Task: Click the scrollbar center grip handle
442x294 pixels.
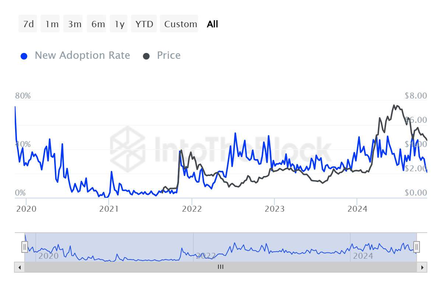Action: click(221, 267)
